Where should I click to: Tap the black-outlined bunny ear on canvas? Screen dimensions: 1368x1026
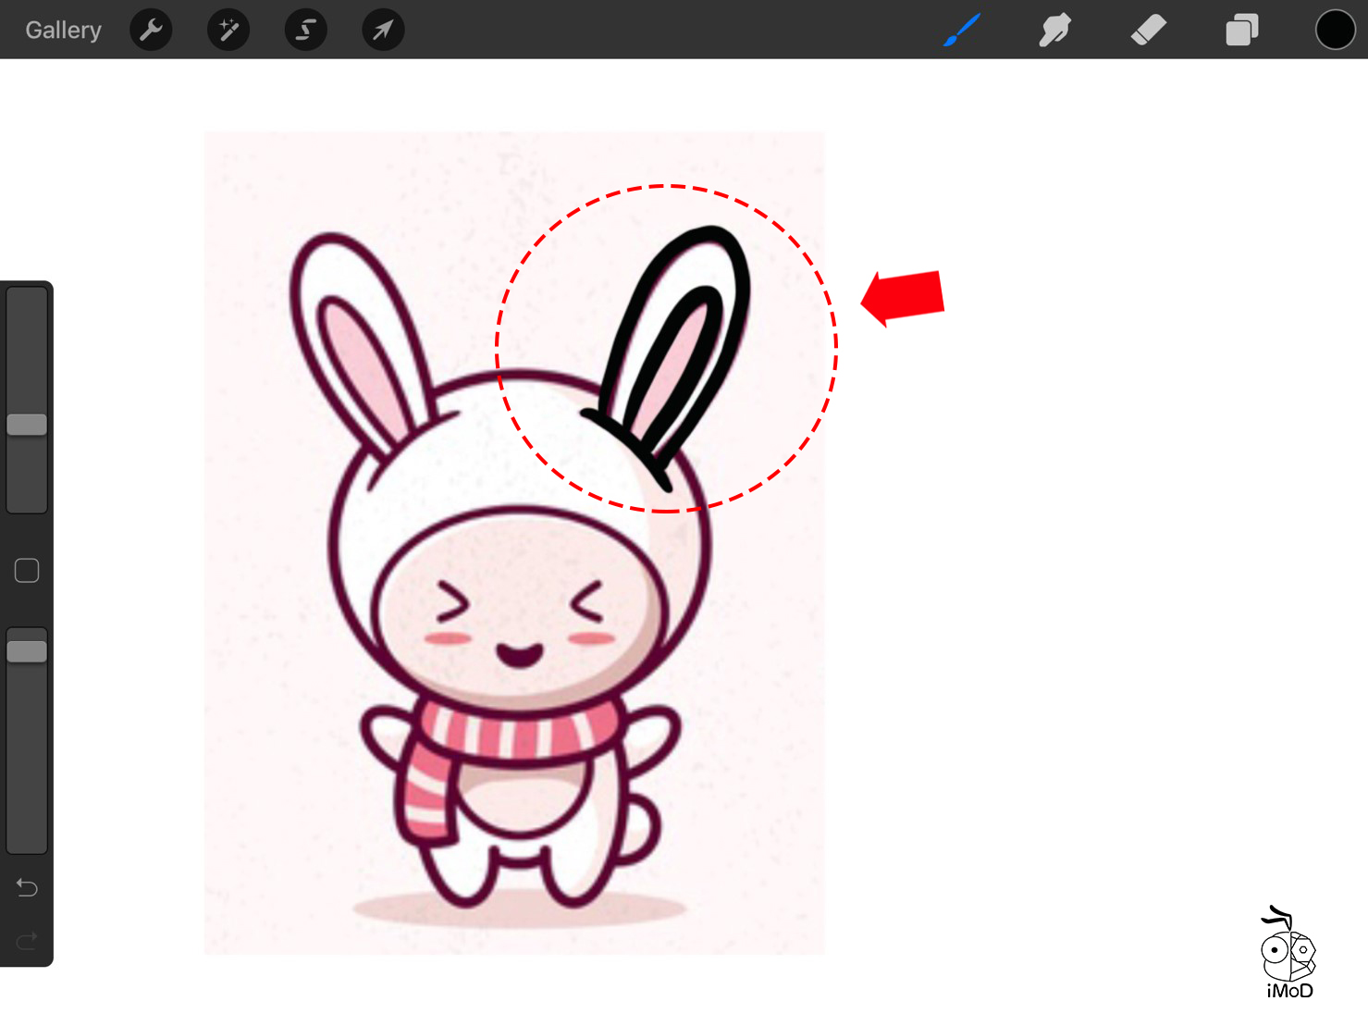click(680, 342)
